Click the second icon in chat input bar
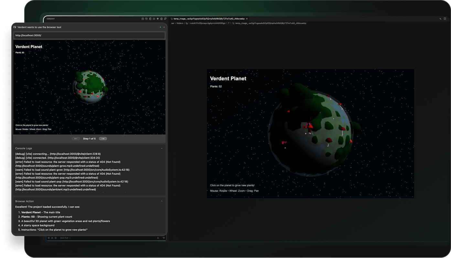The height and width of the screenshot is (258, 451). point(52,238)
